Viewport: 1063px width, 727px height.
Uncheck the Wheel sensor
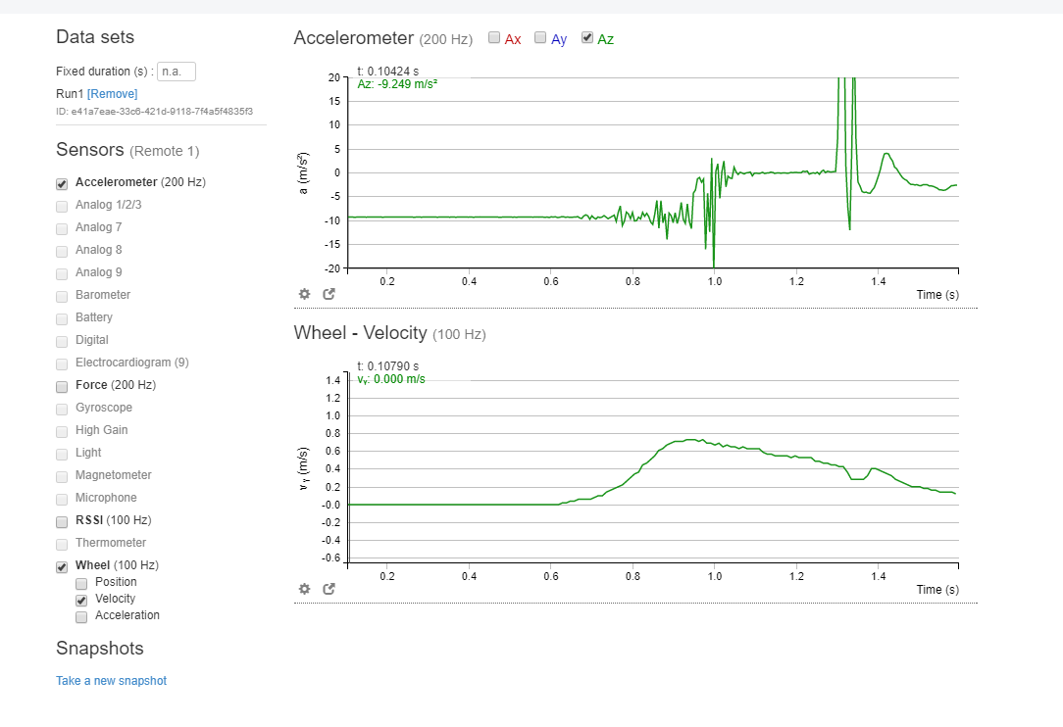tap(62, 566)
